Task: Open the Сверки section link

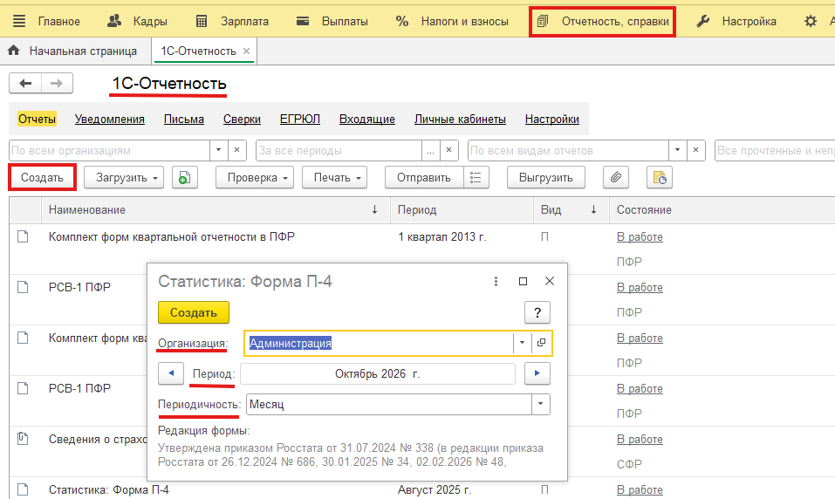Action: [x=242, y=120]
